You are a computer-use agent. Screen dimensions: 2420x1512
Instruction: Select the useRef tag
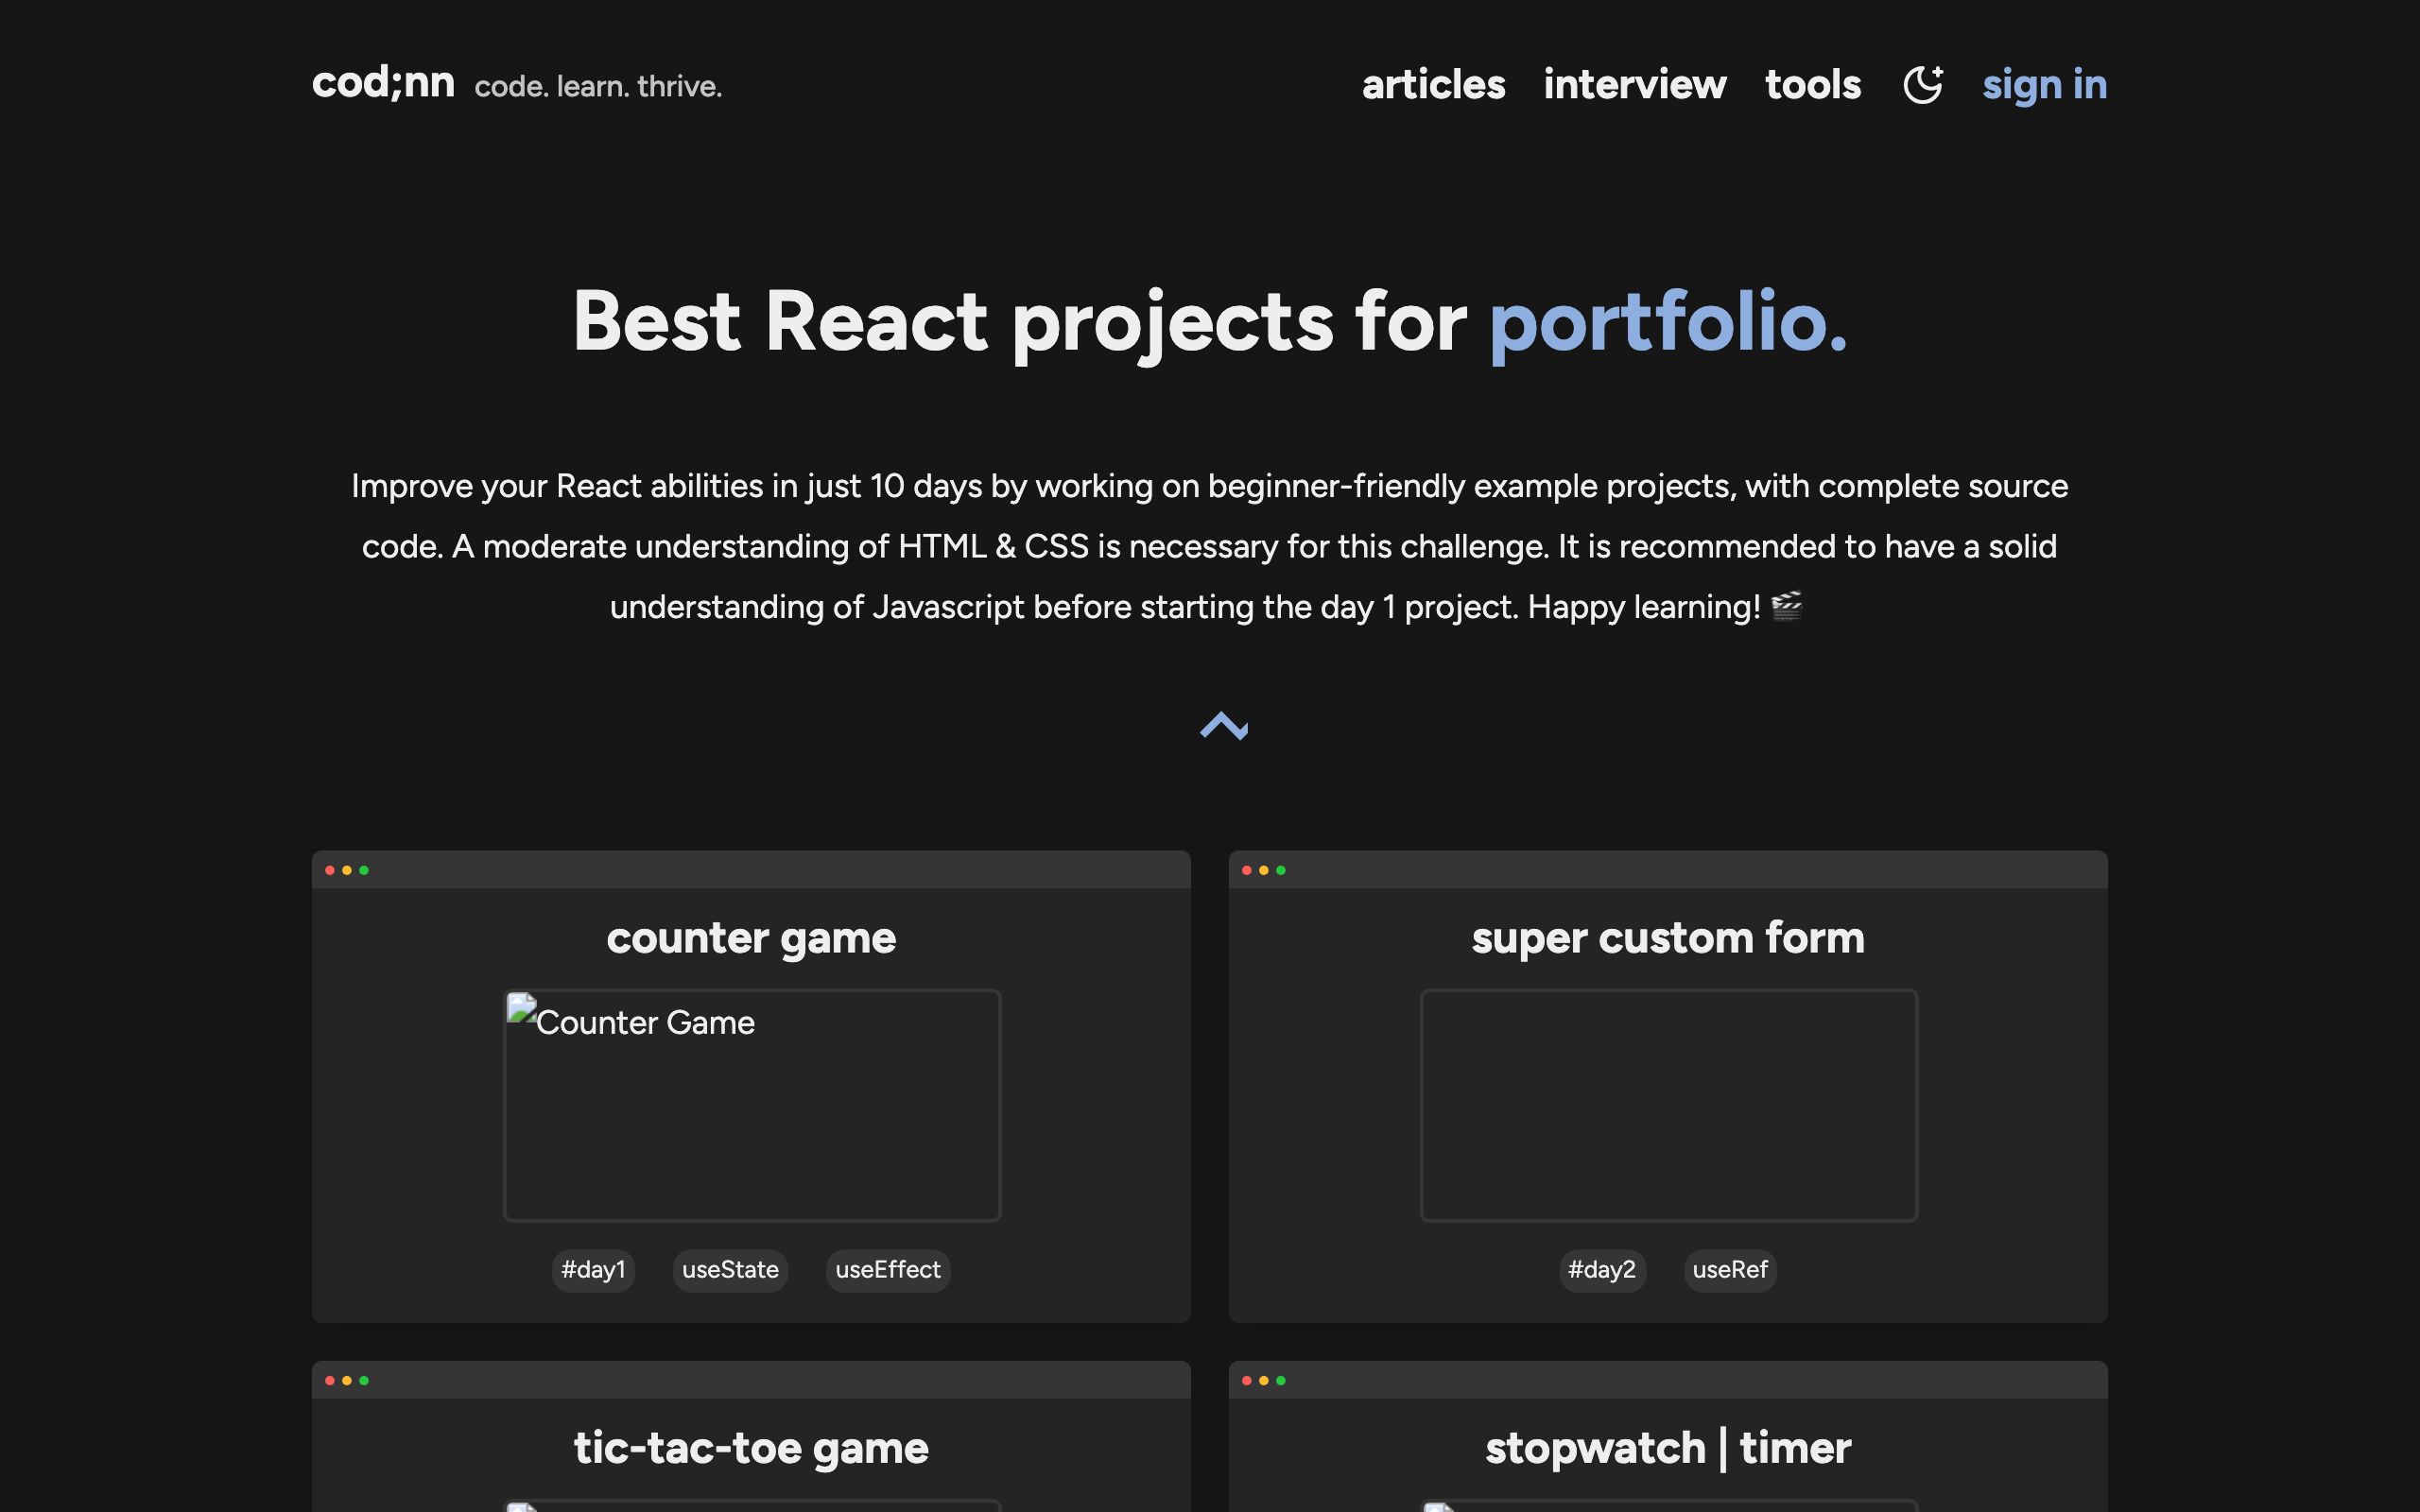coord(1730,1270)
